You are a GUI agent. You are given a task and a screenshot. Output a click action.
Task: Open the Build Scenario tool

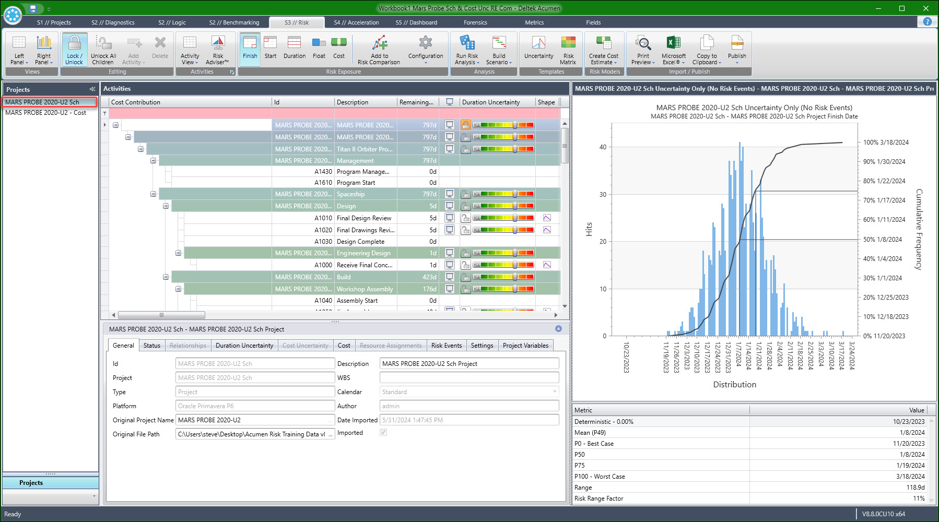coord(498,50)
